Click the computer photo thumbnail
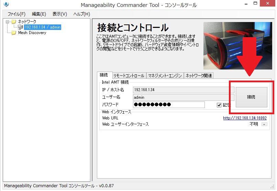 pyautogui.click(x=237, y=46)
